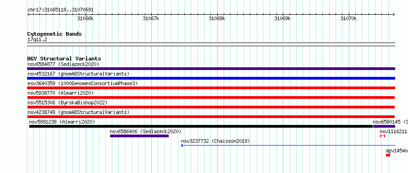Select the red nsv4238748 variant bar

tap(211, 117)
